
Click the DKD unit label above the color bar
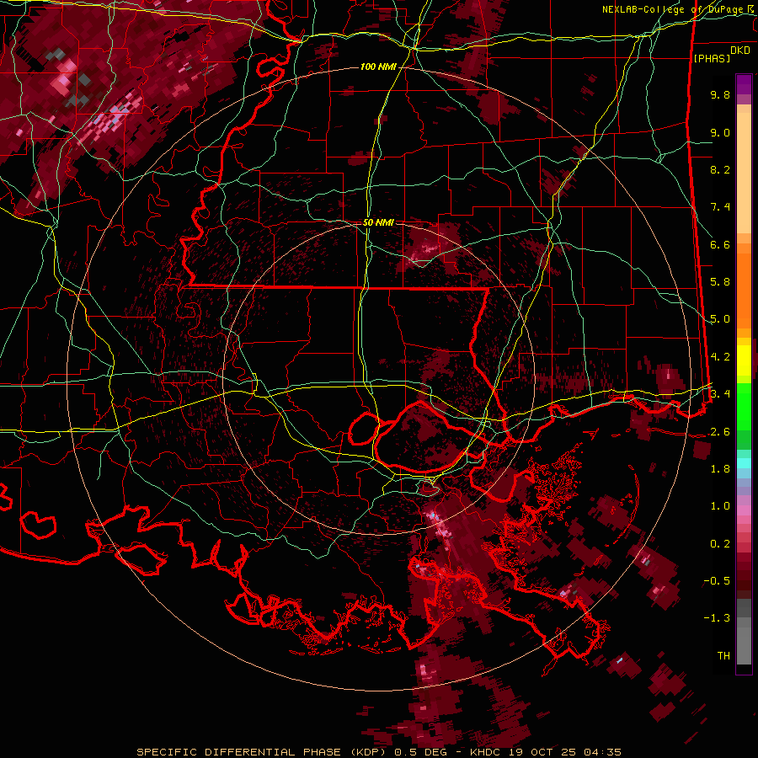[740, 50]
